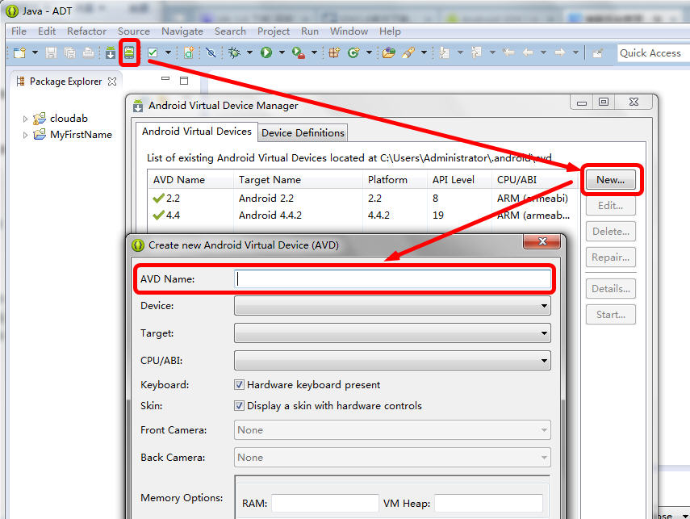
Task: Click the green Run icon
Action: point(266,52)
